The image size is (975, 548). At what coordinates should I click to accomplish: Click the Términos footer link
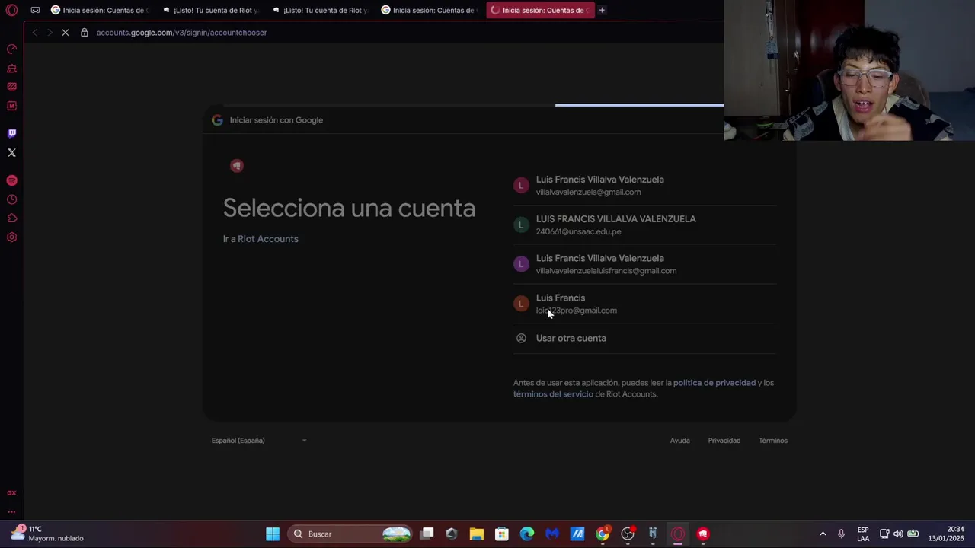pyautogui.click(x=772, y=441)
